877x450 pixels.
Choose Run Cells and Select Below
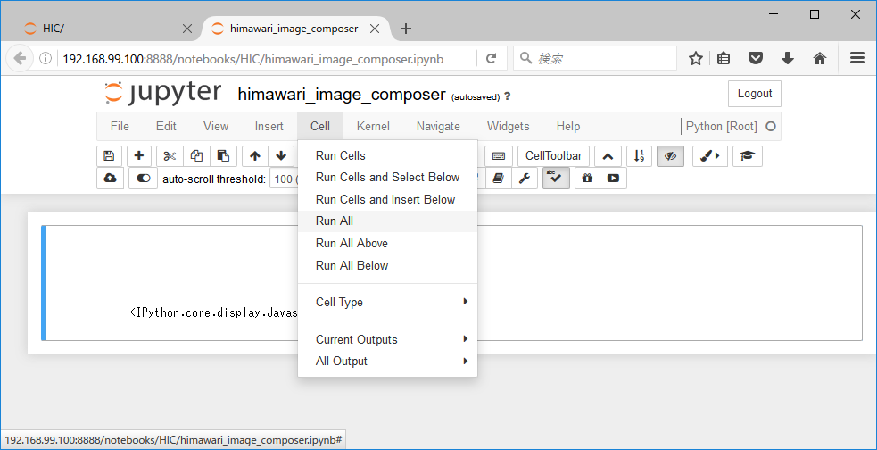coord(387,178)
